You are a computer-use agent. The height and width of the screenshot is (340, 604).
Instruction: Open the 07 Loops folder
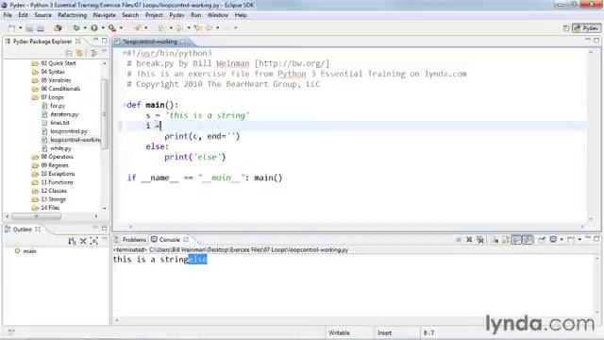pos(52,97)
